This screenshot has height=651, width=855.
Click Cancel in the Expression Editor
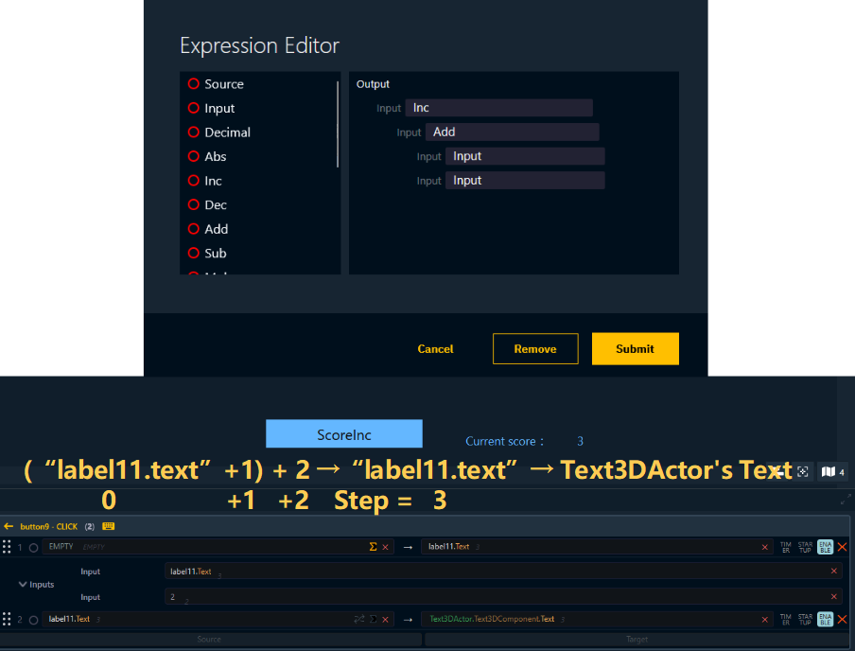(x=435, y=349)
